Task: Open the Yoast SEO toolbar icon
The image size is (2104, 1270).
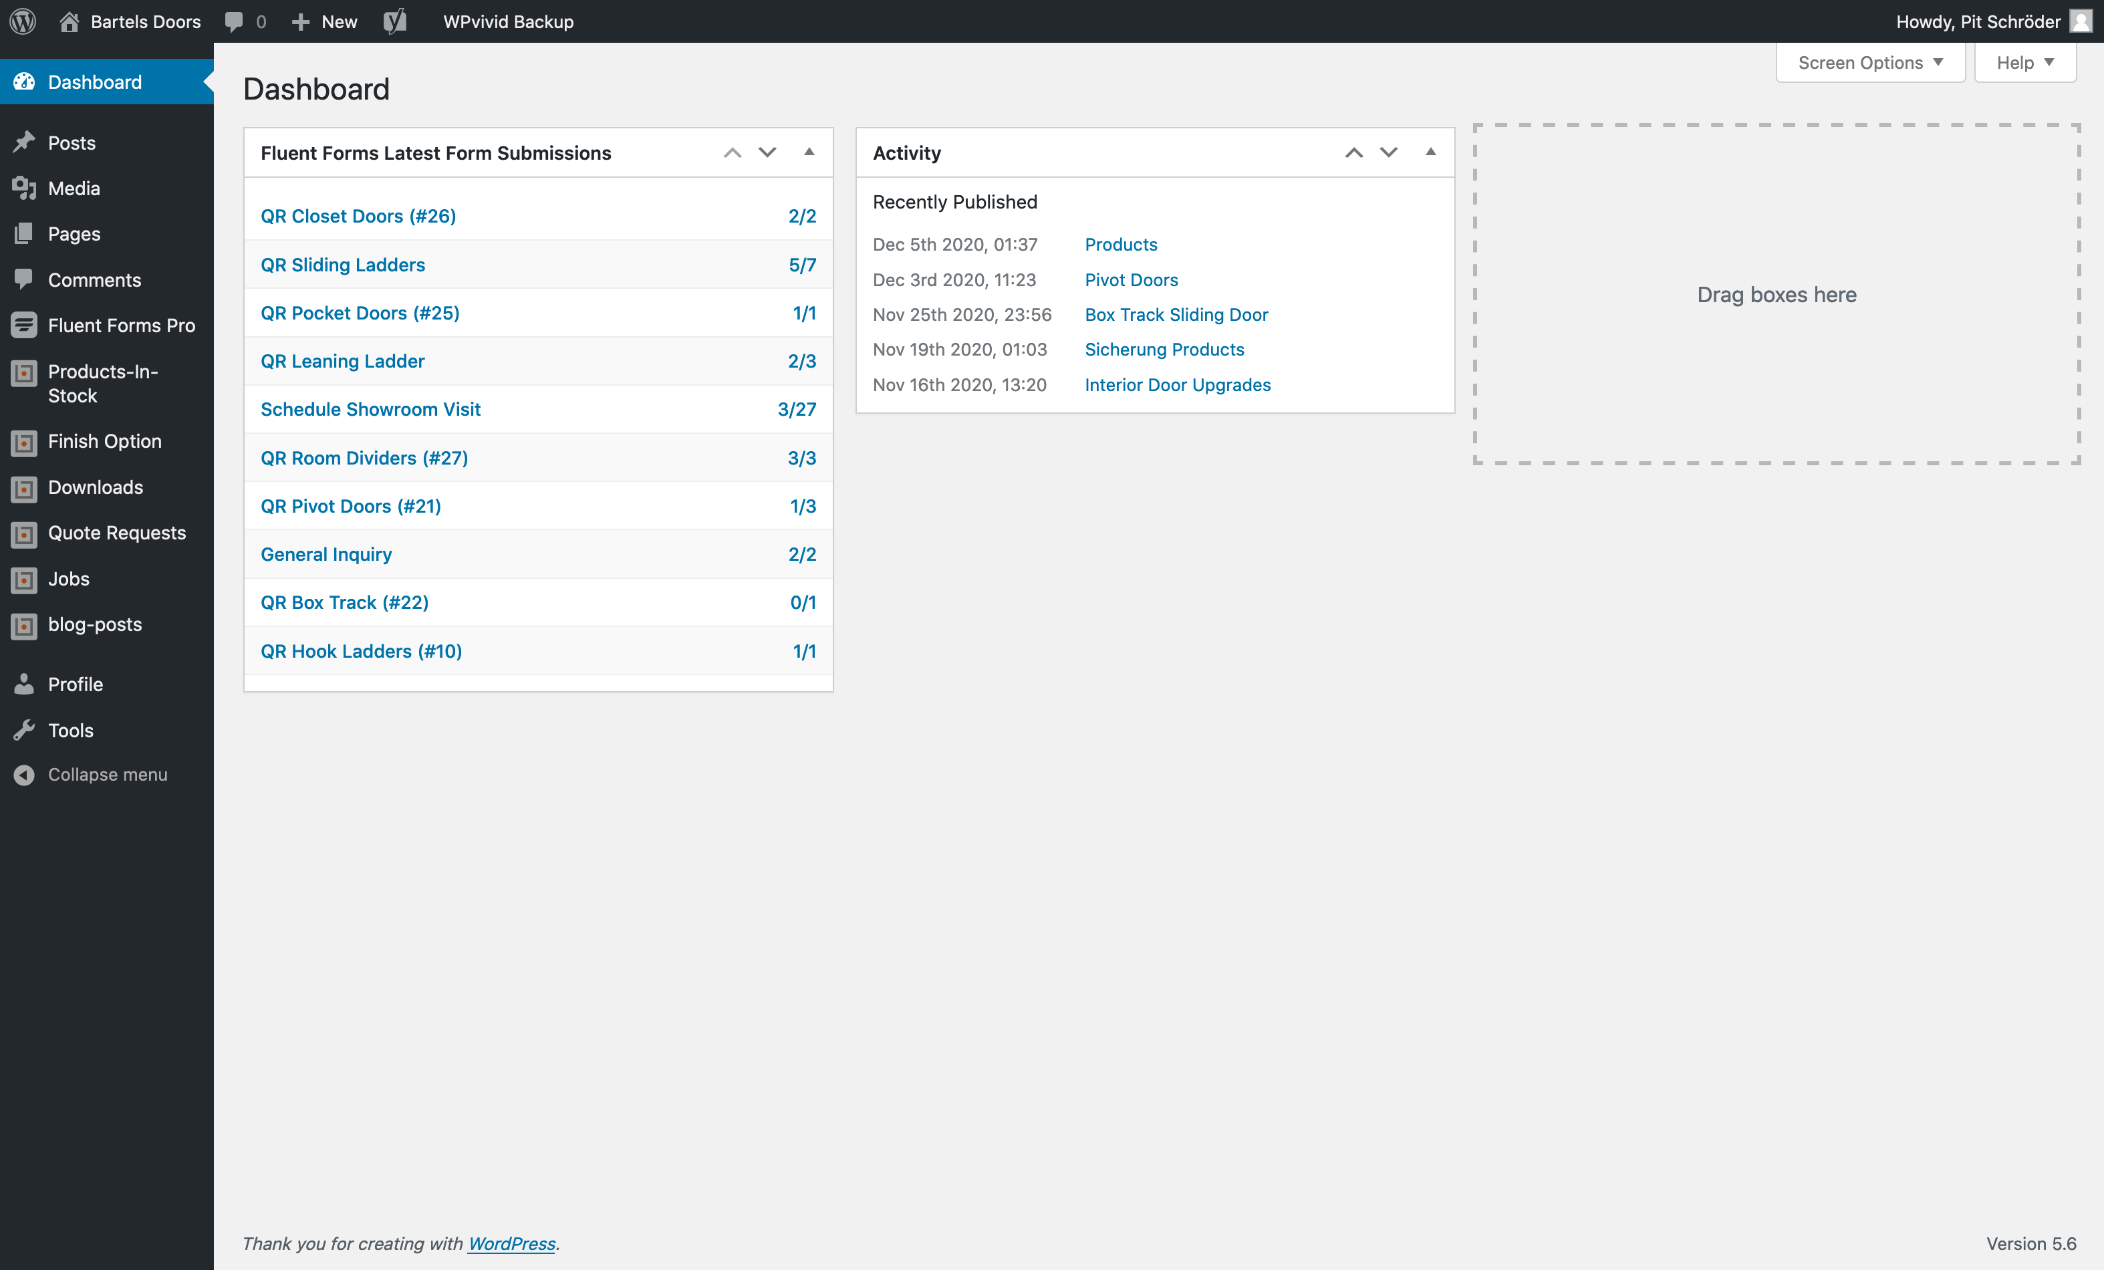Action: click(x=394, y=21)
